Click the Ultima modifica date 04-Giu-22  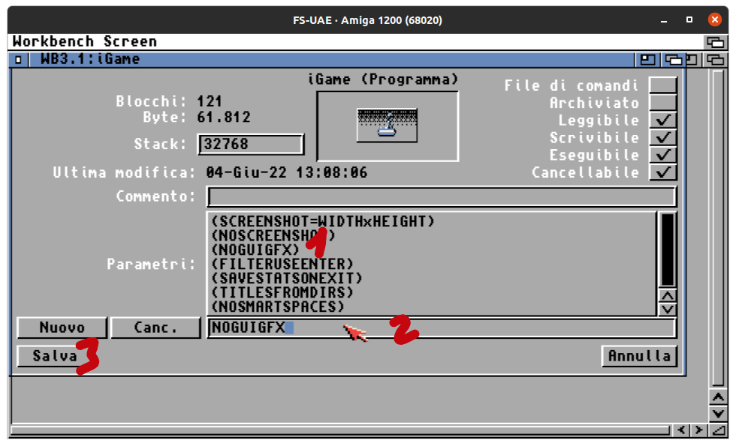[x=246, y=172]
